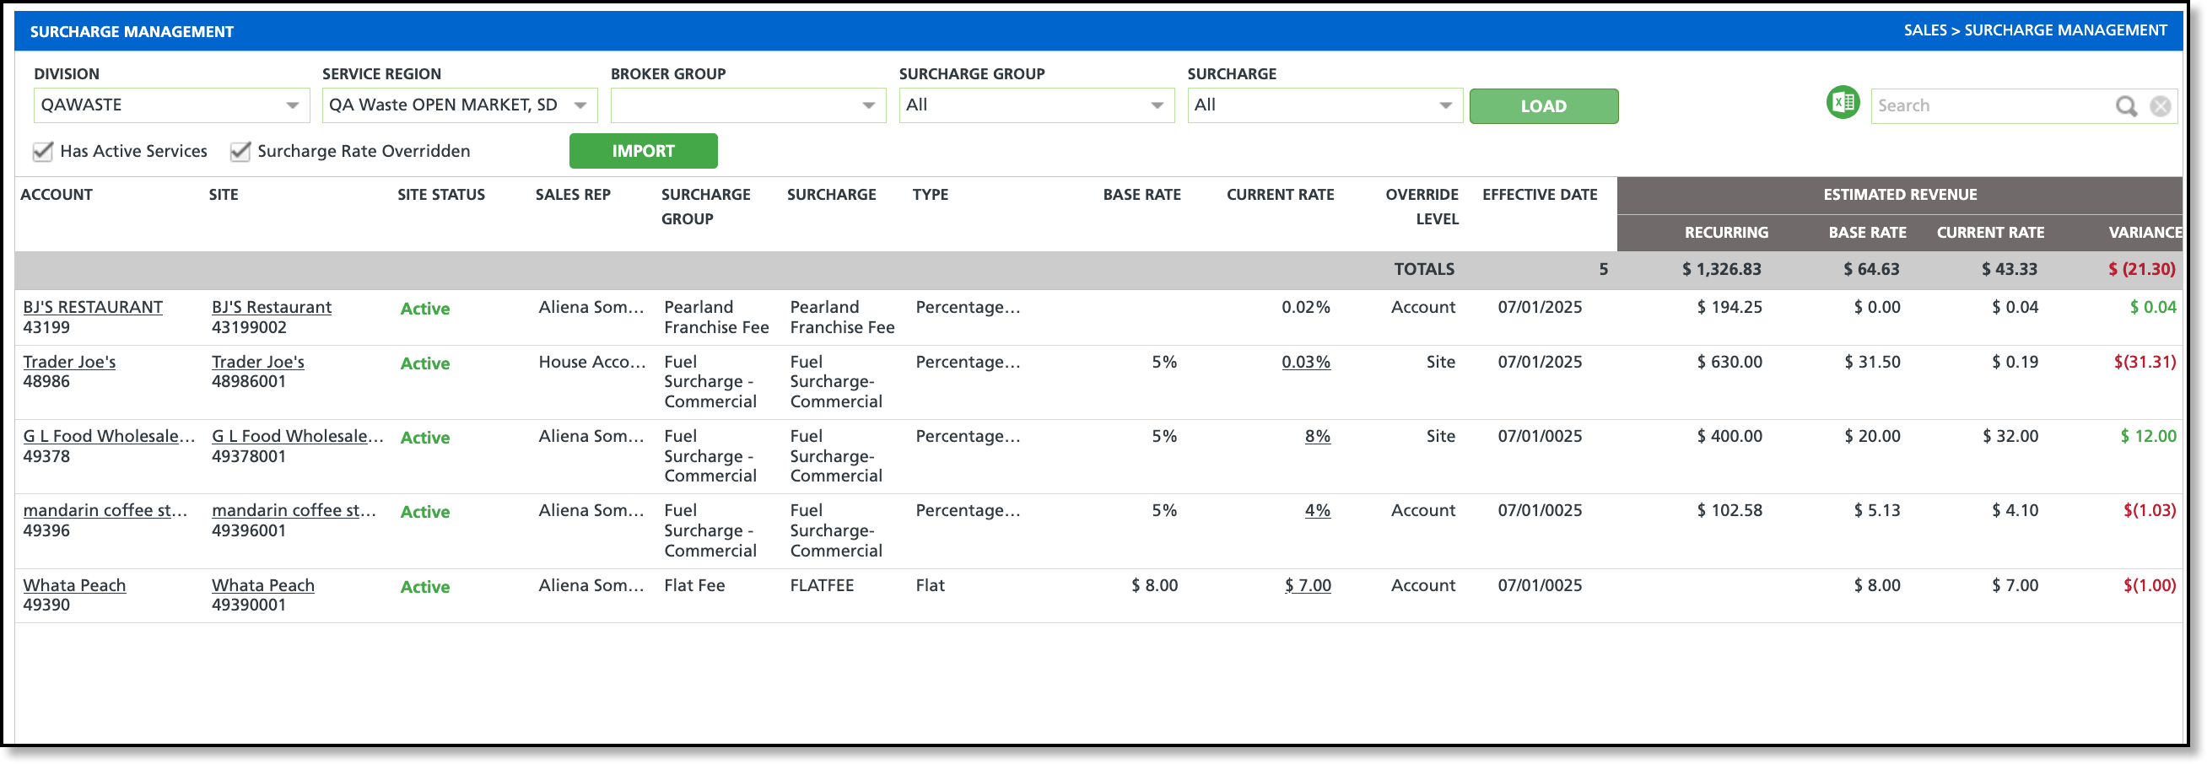Sort by the ACCOUNT column header
Image resolution: width=2207 pixels, height=764 pixels.
pyautogui.click(x=57, y=196)
